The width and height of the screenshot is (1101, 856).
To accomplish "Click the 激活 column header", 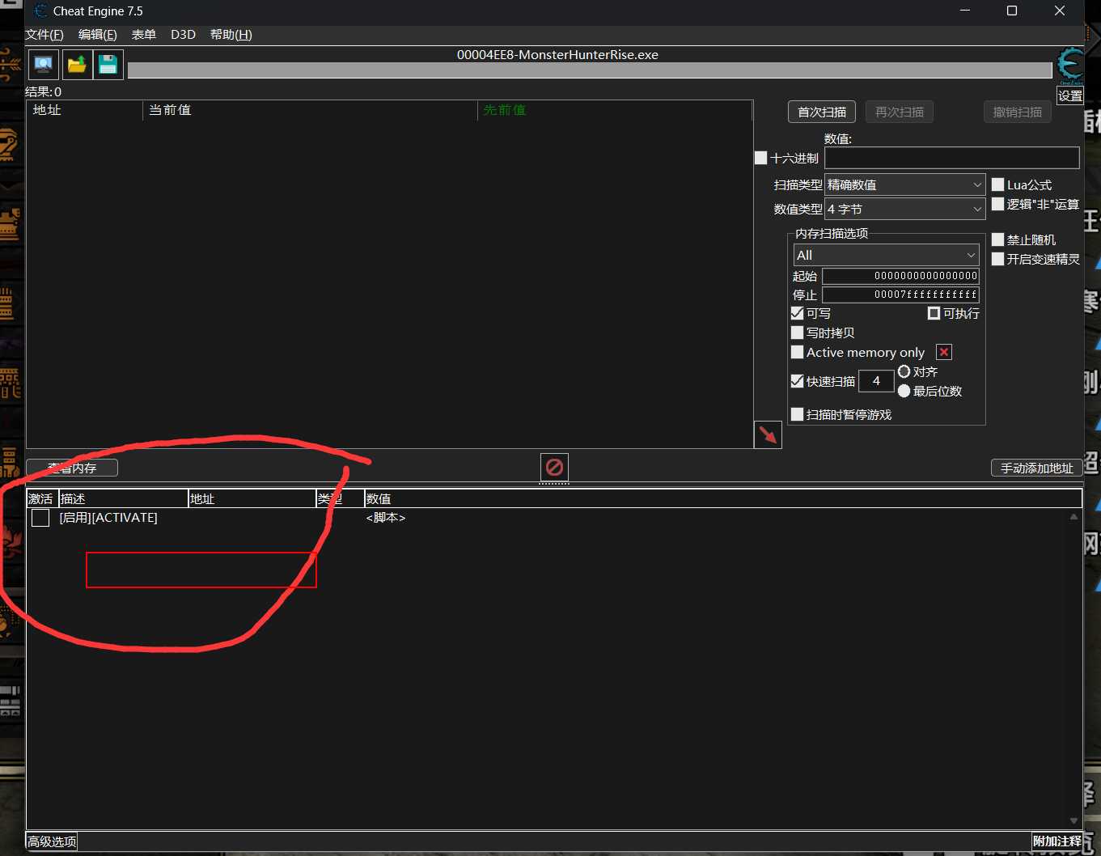I will pos(42,498).
